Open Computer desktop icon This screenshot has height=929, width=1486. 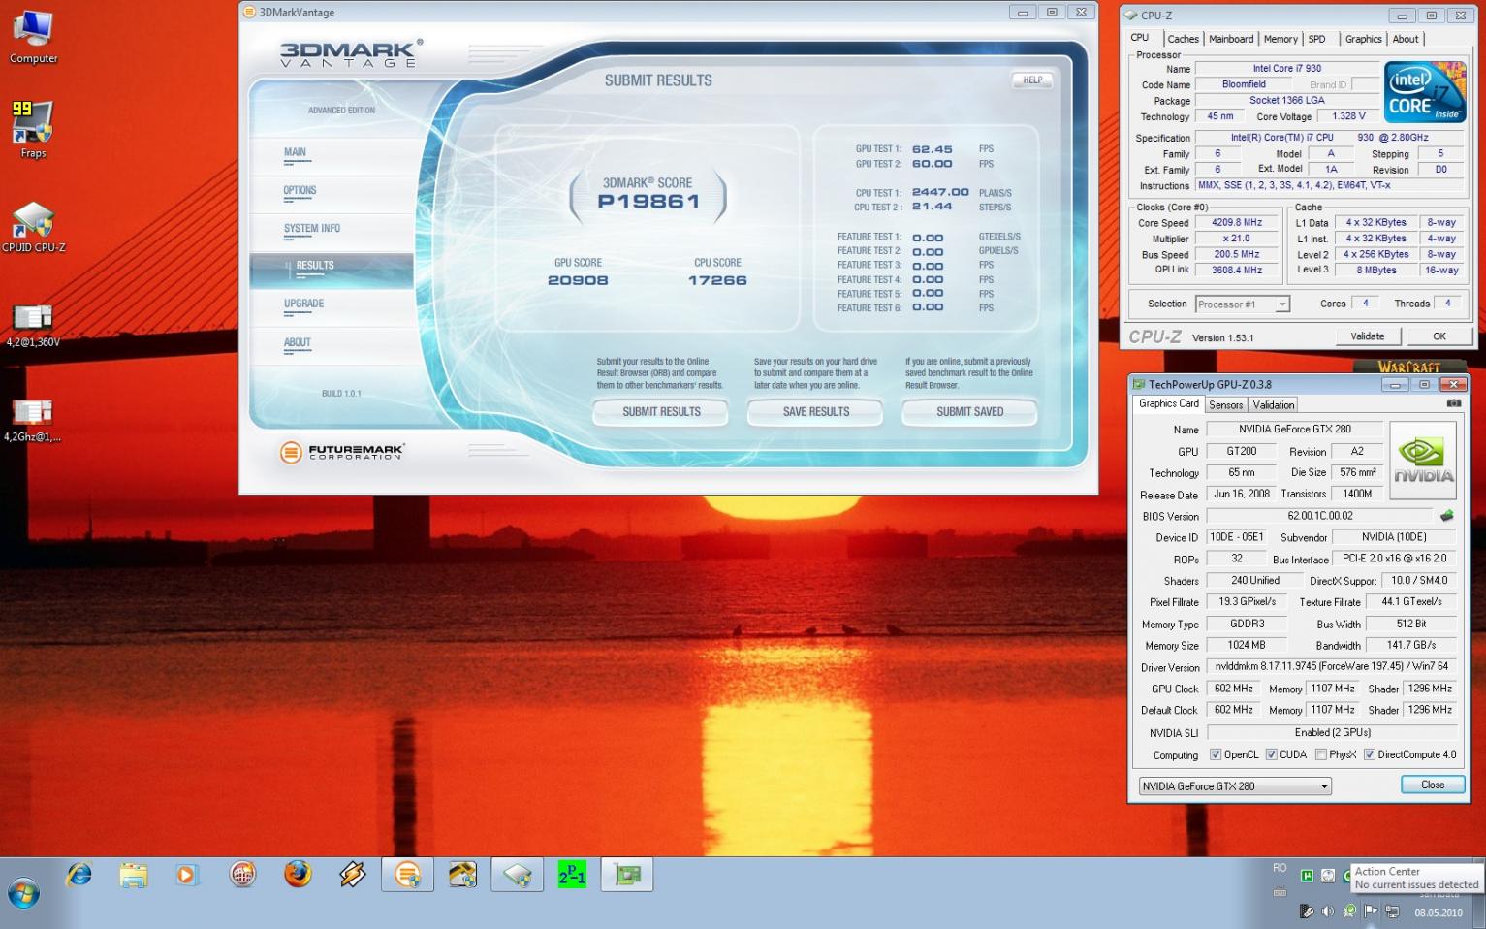point(33,37)
